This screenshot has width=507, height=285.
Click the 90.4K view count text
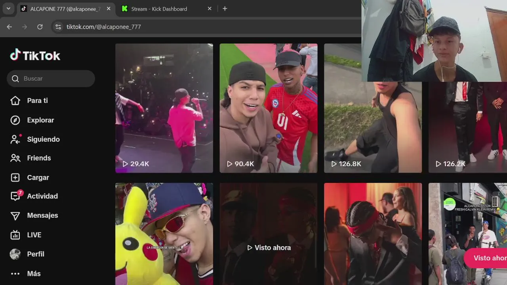(244, 164)
